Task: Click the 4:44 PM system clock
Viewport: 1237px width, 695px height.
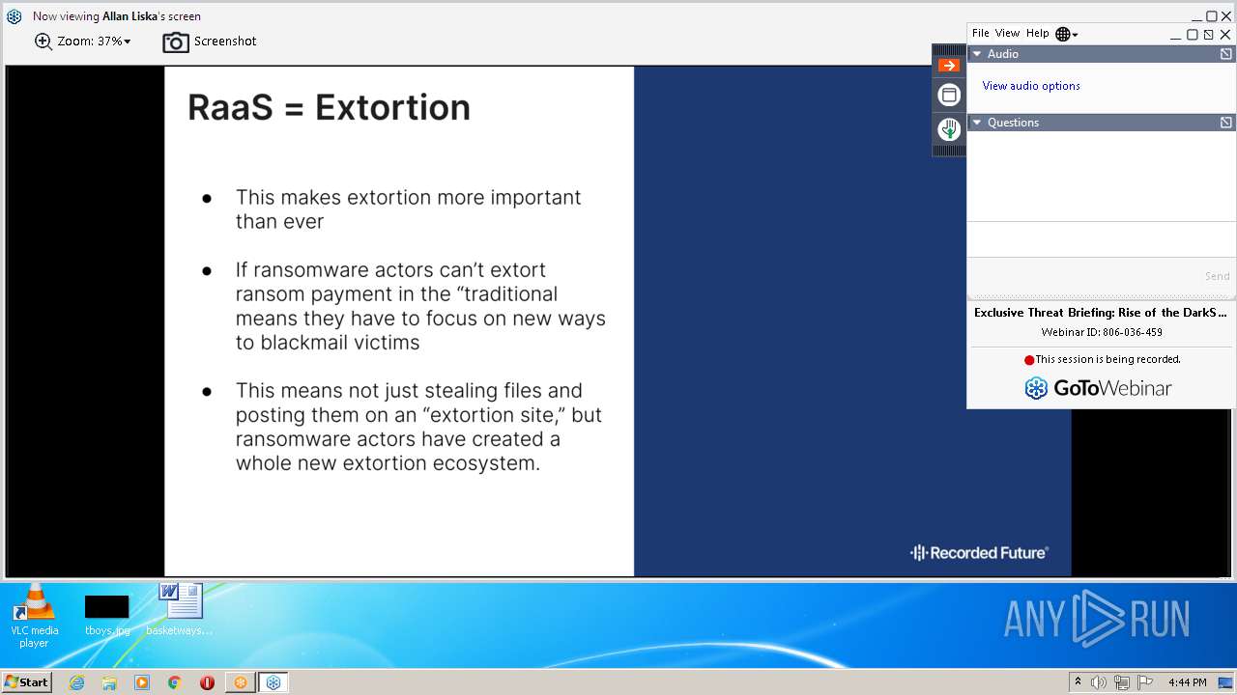Action: pyautogui.click(x=1187, y=682)
